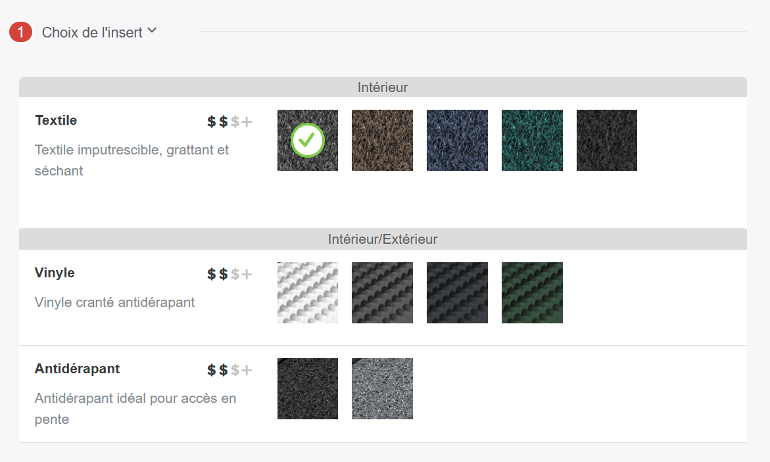Choose the brown textile insert swatch

[382, 140]
